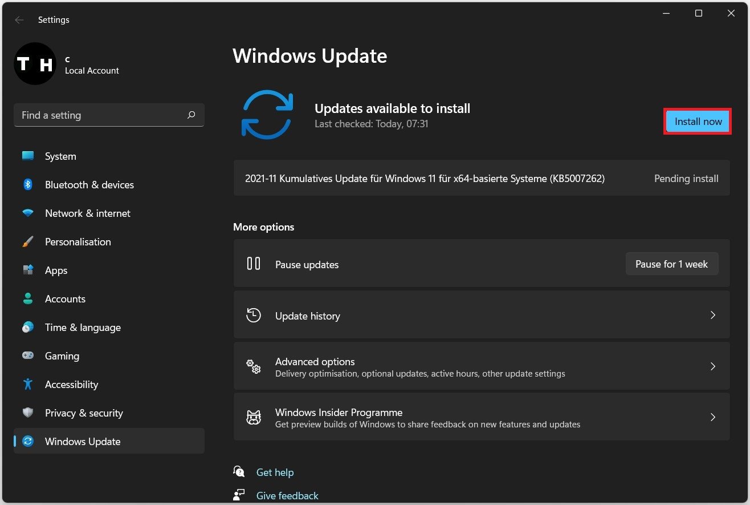Minimize the Settings window
Screen dimensions: 750x505
tap(666, 14)
